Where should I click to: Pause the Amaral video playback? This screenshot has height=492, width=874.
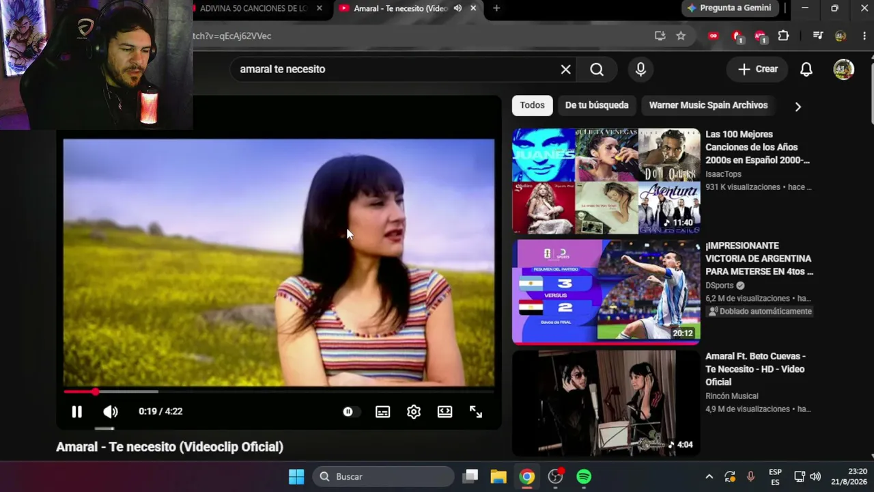pyautogui.click(x=76, y=411)
